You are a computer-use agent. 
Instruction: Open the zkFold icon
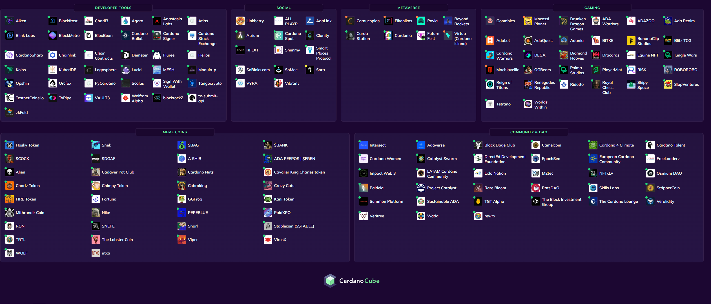10,112
